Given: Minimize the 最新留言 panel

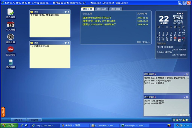Looking at the screenshot, I should (184, 74).
